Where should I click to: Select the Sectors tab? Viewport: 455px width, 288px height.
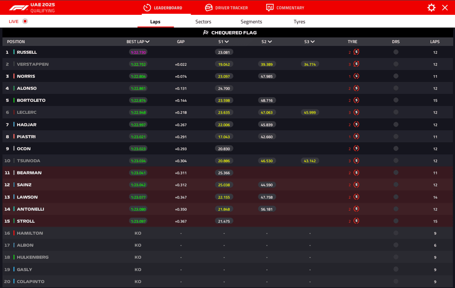[203, 22]
